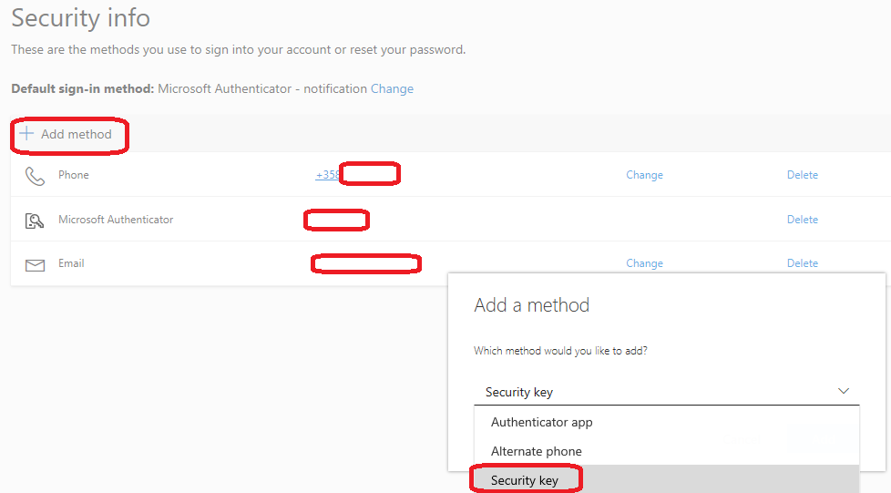Click the Email row label
The height and width of the screenshot is (493, 891).
71,263
